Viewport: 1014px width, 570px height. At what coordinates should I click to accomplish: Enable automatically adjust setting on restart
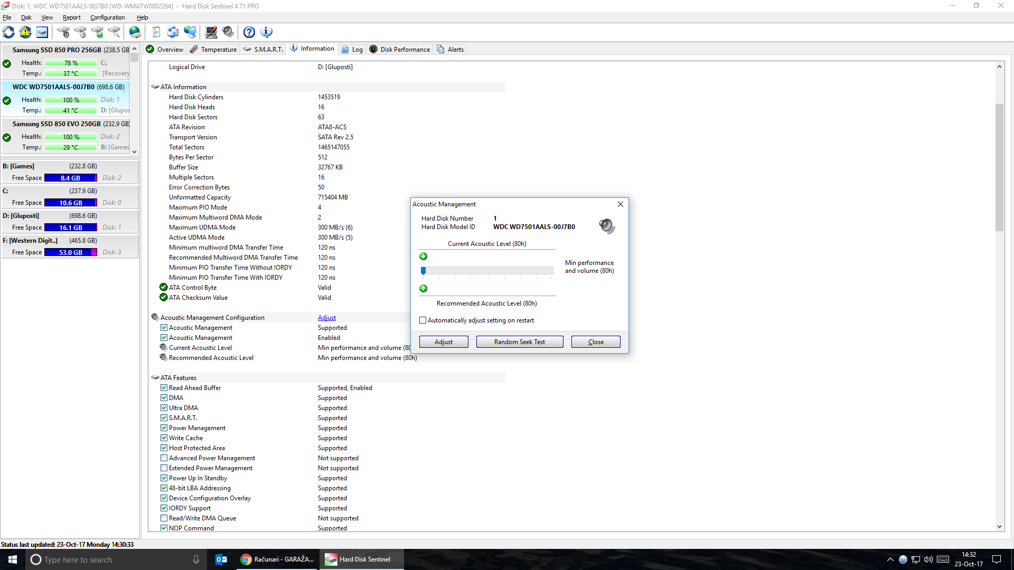[x=423, y=320]
